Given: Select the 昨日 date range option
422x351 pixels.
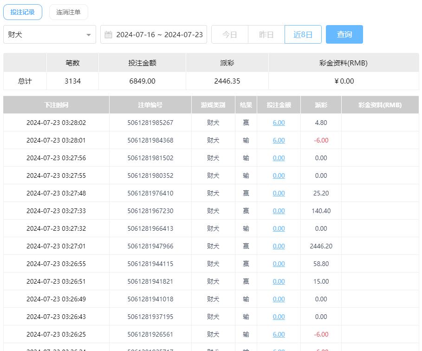Looking at the screenshot, I should pyautogui.click(x=266, y=35).
